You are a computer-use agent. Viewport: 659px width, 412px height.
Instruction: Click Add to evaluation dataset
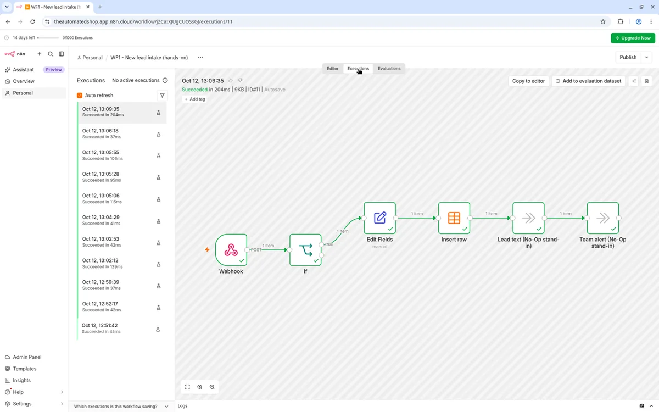coord(588,81)
